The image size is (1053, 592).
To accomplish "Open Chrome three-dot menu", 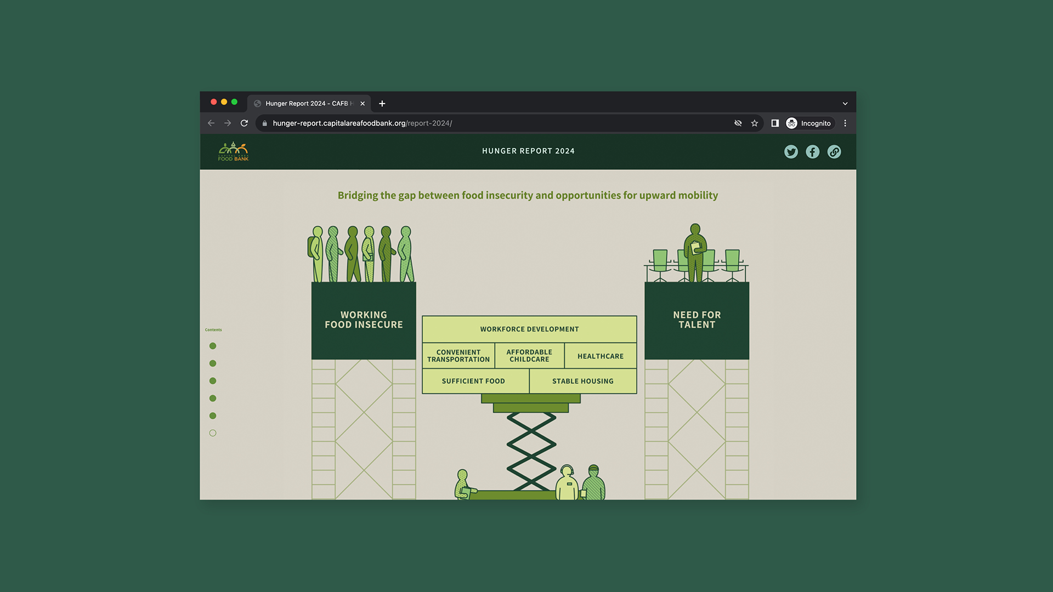I will (x=845, y=123).
